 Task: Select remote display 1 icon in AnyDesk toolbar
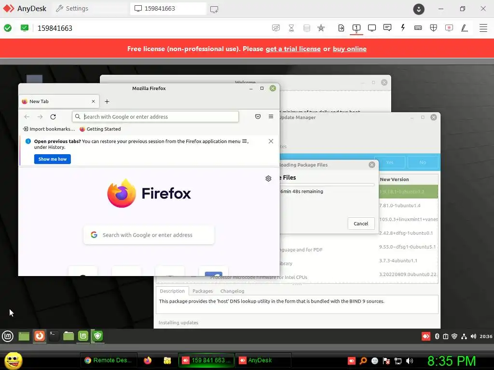[x=357, y=28]
